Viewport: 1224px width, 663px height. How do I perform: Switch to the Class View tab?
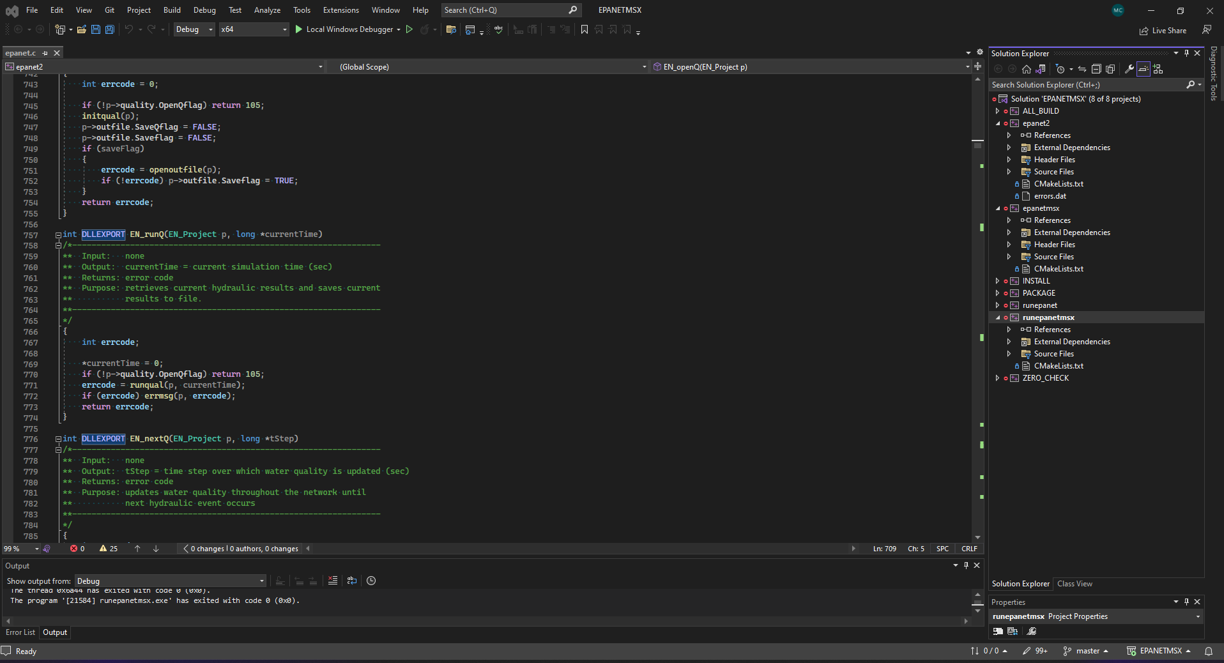pyautogui.click(x=1075, y=584)
